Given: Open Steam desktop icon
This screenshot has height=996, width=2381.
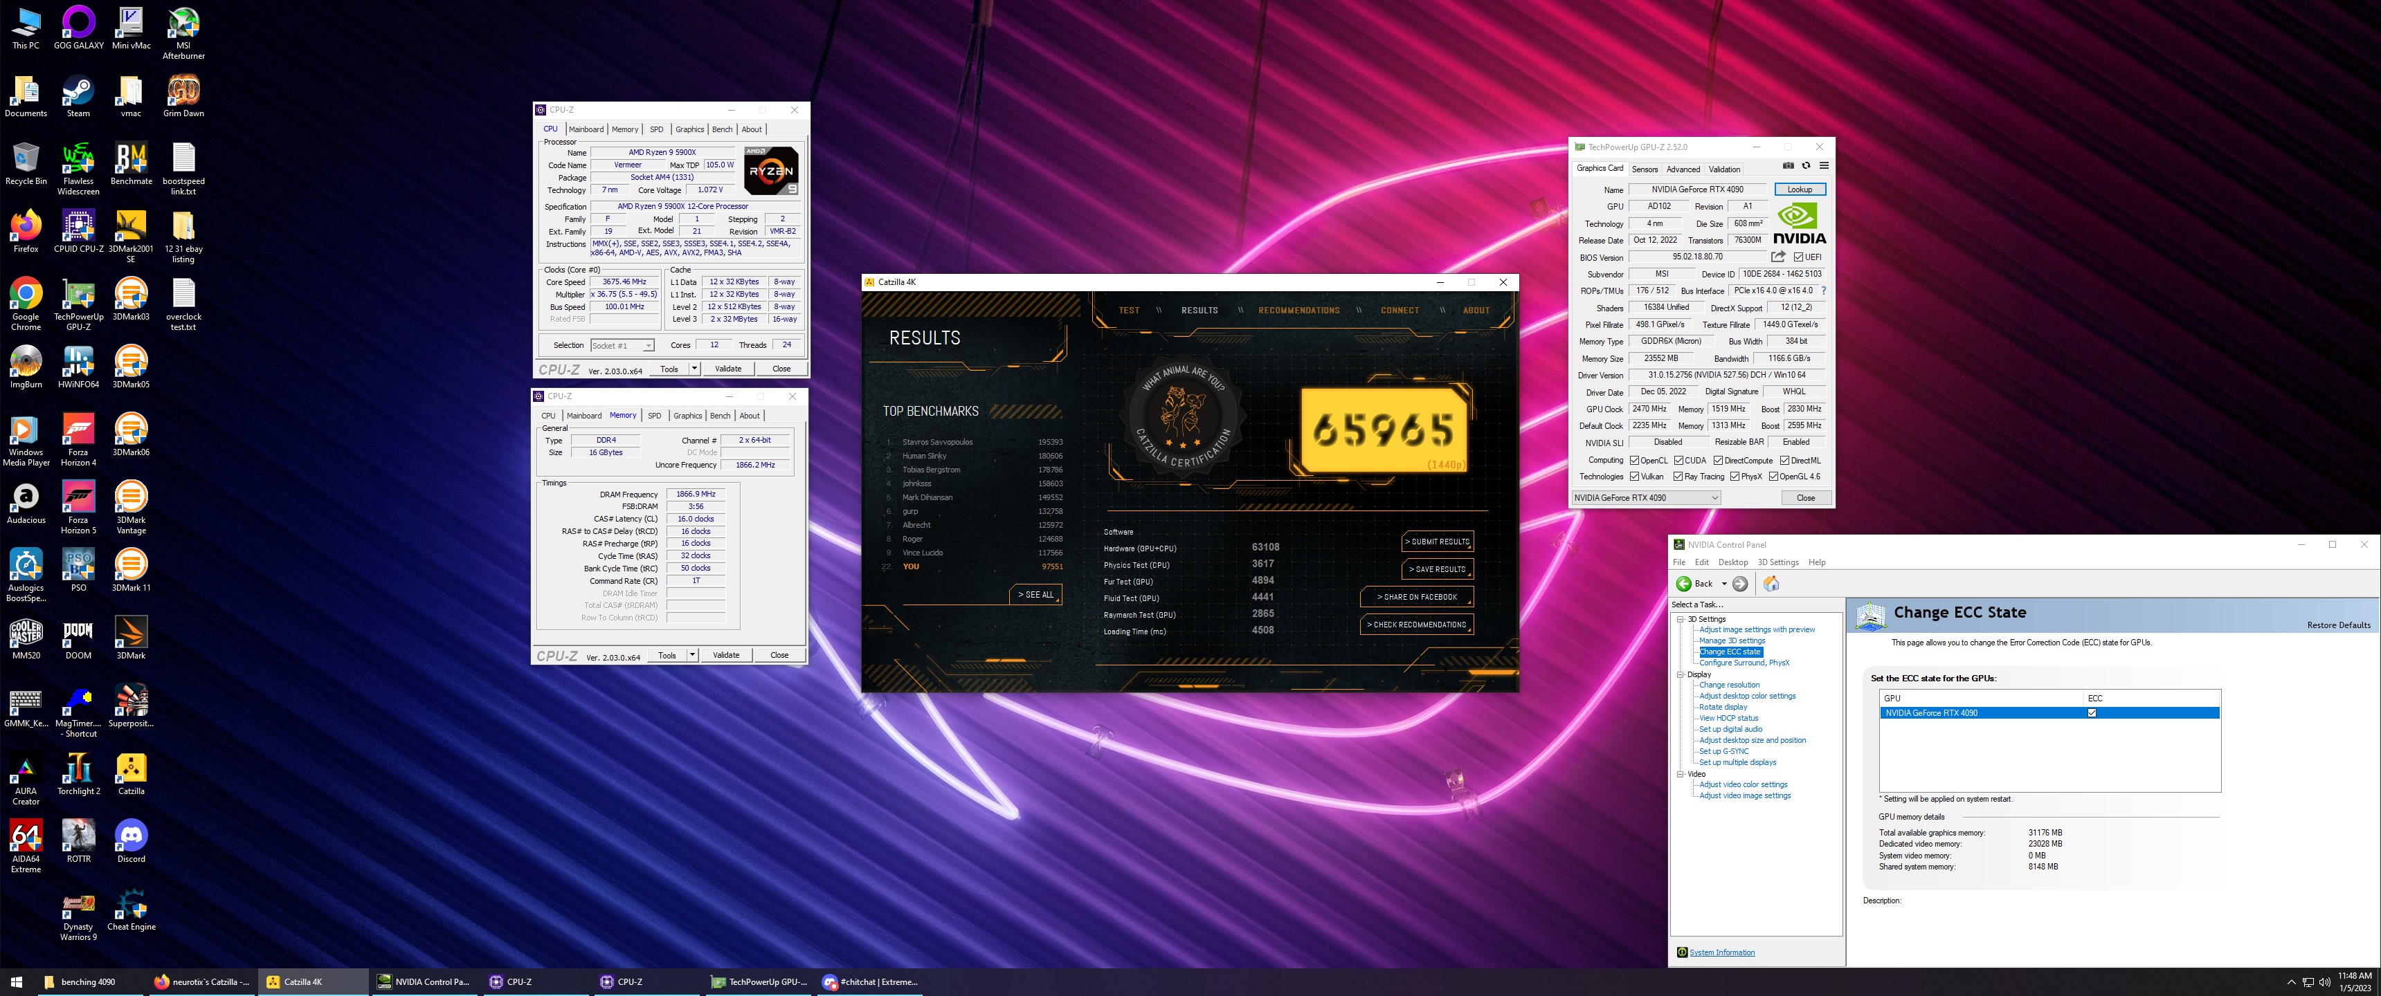Looking at the screenshot, I should [x=79, y=96].
